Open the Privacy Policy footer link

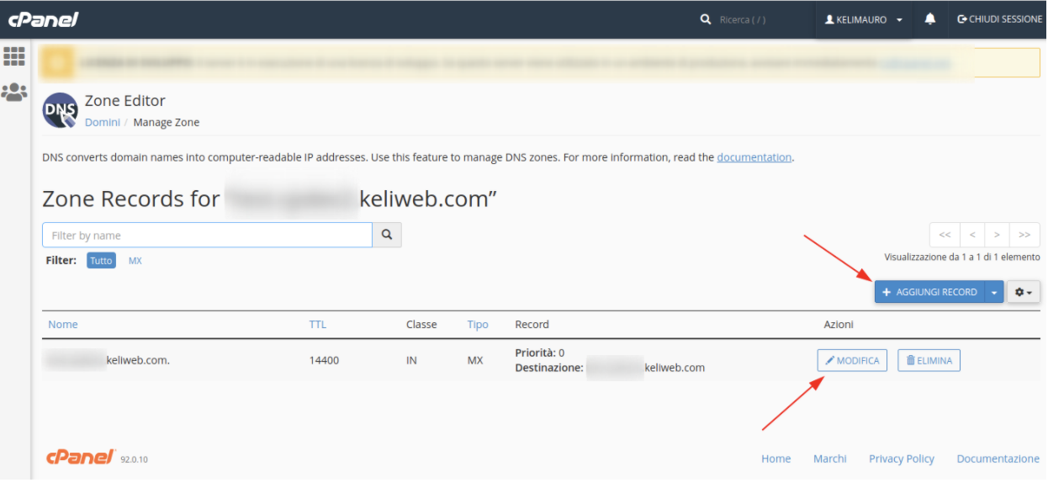tap(902, 459)
